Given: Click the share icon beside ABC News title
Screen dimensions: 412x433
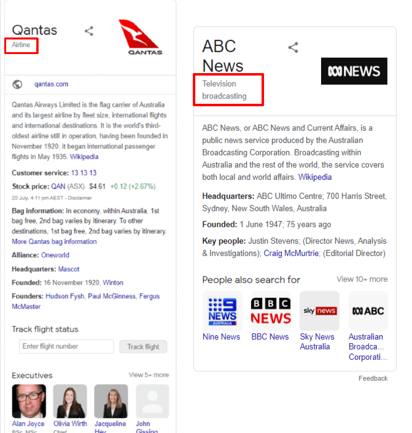Looking at the screenshot, I should coord(293,47).
